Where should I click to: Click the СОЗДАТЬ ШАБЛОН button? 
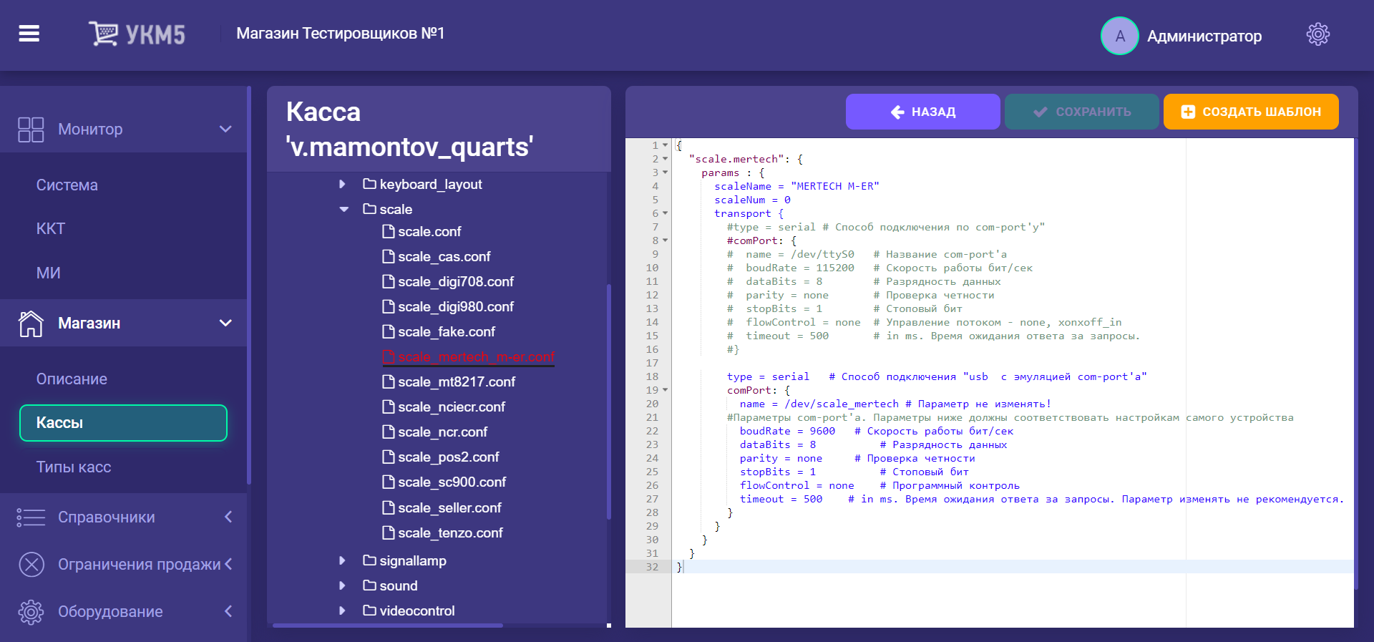click(x=1251, y=112)
